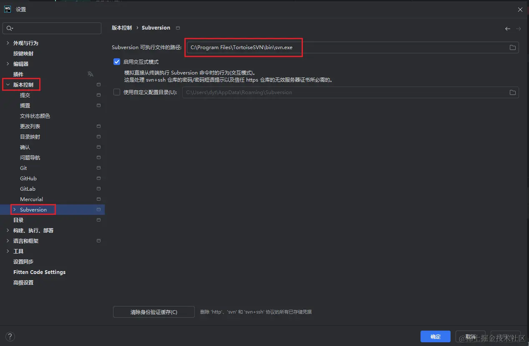This screenshot has height=346, width=529.
Task: Select 提交 under version control
Action: point(25,95)
